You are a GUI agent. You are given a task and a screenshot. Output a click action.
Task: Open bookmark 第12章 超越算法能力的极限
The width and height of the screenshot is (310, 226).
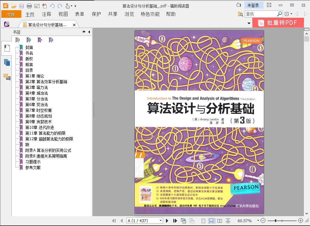(49, 139)
